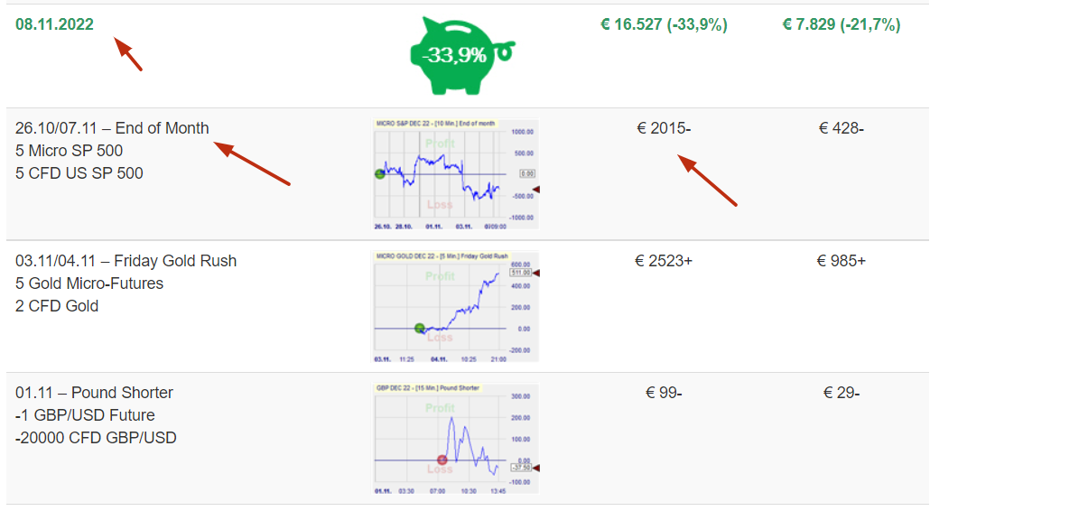Viewport: 1088px width, 511px height.
Task: Click the € 7.829 (-21,7%) total
Action: click(x=841, y=24)
